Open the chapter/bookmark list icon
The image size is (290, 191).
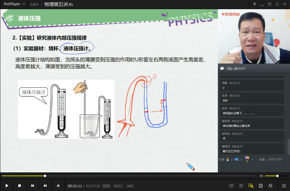pyautogui.click(x=261, y=186)
